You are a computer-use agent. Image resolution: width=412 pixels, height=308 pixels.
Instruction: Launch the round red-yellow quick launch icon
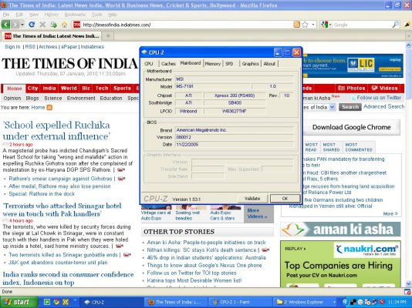[x=56, y=302]
